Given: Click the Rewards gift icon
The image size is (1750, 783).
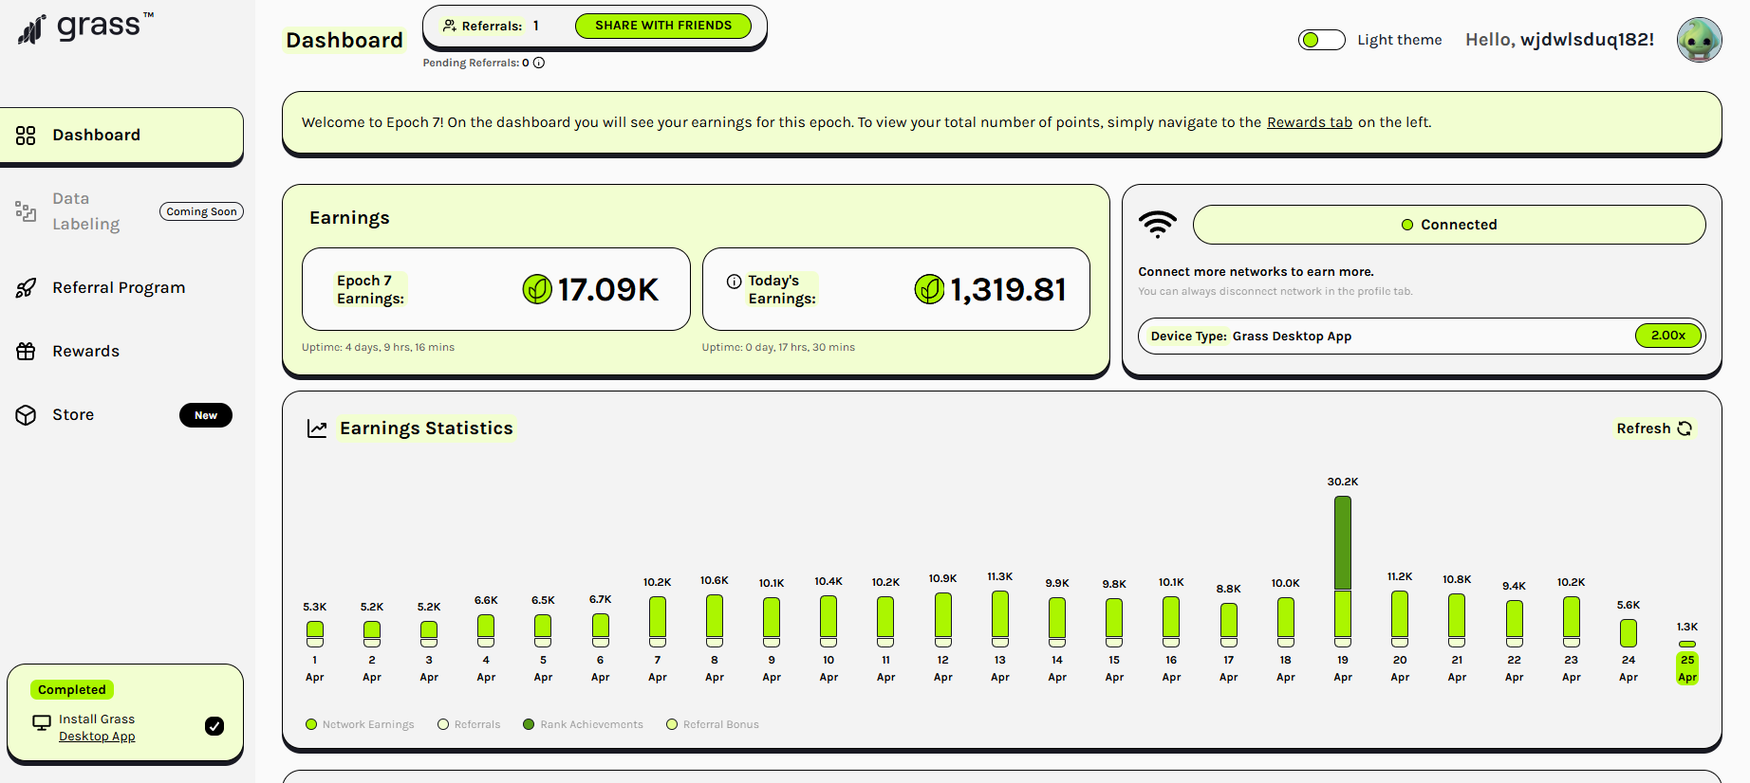Looking at the screenshot, I should (x=26, y=352).
